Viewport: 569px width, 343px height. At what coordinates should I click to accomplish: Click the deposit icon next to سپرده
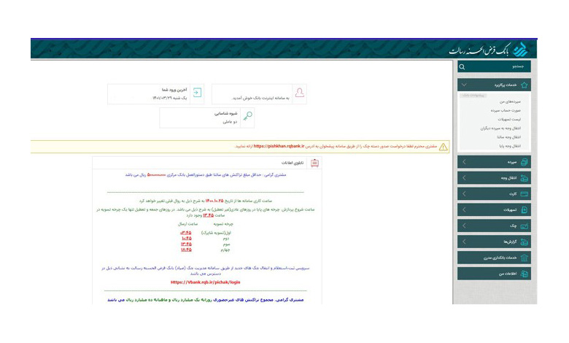tap(524, 162)
